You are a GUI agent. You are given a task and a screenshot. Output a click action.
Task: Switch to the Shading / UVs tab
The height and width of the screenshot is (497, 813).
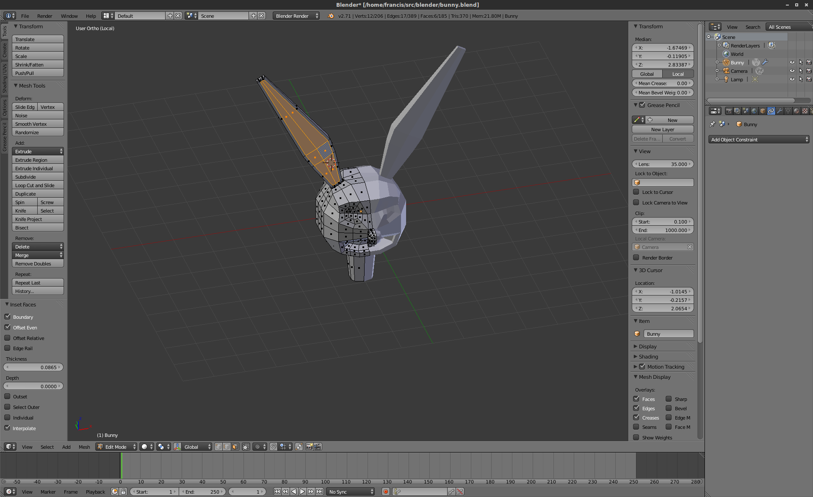tap(5, 78)
